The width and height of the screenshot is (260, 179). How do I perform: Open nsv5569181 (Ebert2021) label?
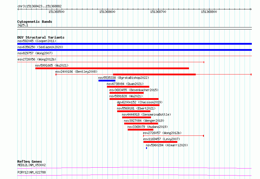coord(136,108)
